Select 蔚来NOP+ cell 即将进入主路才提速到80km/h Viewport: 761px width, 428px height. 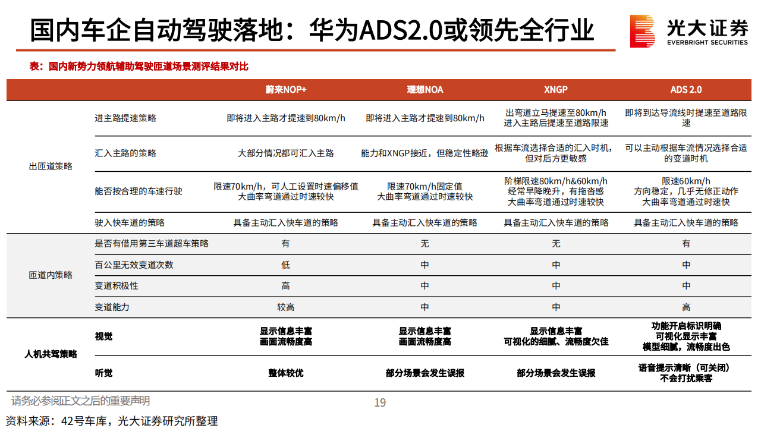(286, 118)
